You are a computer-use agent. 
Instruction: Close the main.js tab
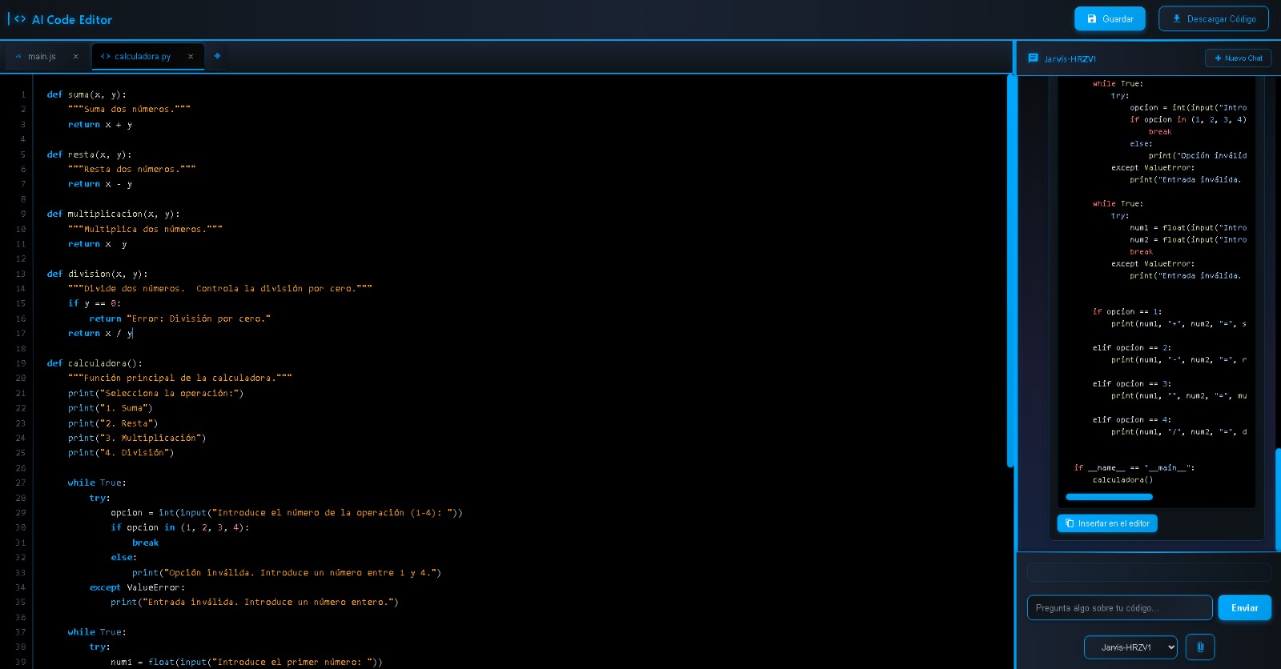pyautogui.click(x=76, y=57)
